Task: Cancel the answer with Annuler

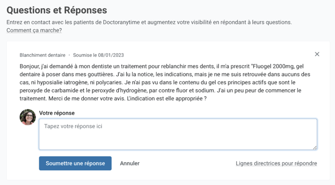Action: pos(130,163)
